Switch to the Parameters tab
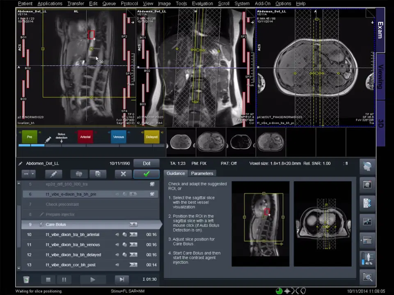Viewport: 394px width, 295px height. tap(202, 173)
